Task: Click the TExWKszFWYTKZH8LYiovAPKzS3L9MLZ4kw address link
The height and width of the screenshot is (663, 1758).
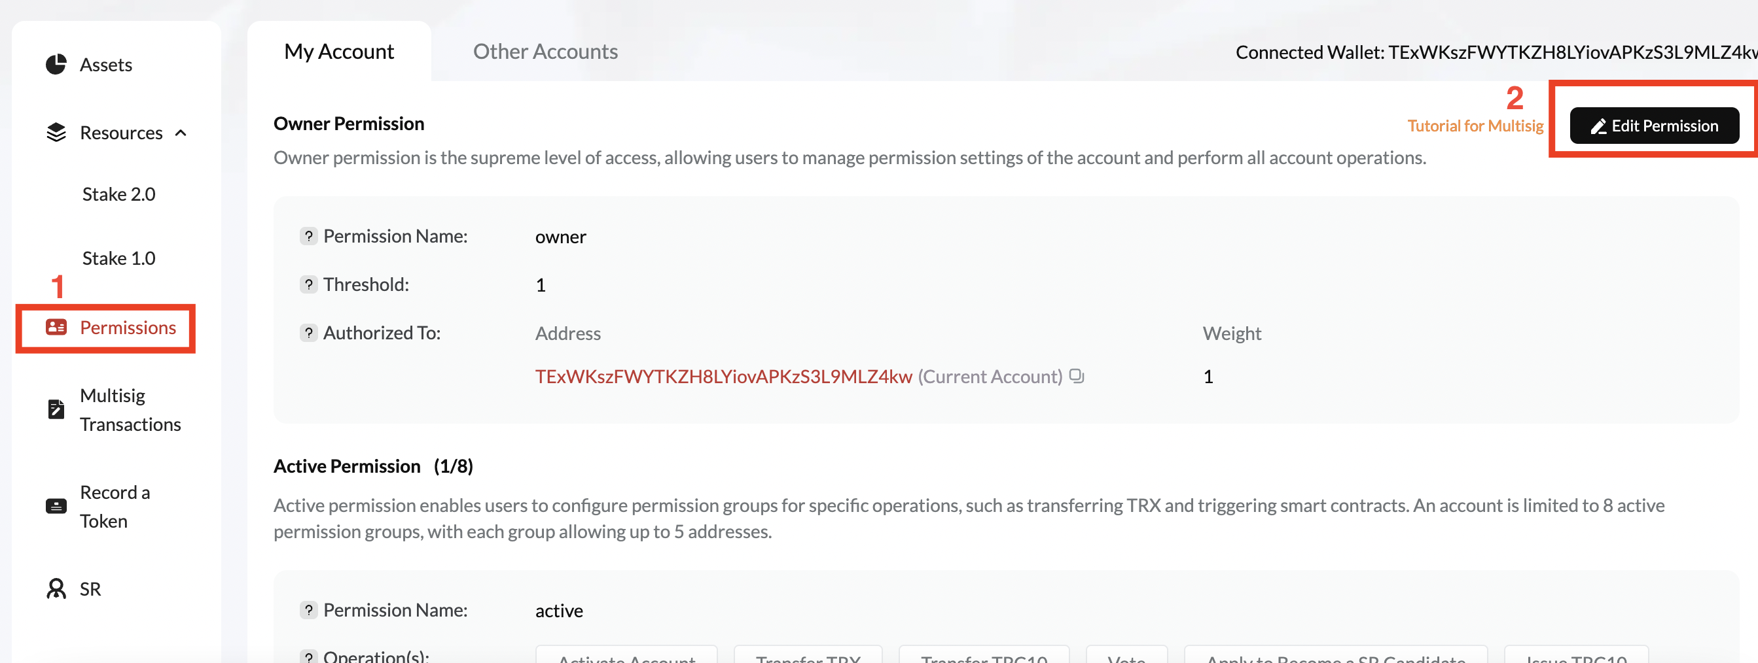Action: coord(723,376)
